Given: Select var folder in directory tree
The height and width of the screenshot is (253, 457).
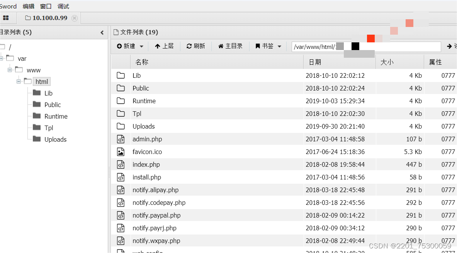Looking at the screenshot, I should point(22,59).
